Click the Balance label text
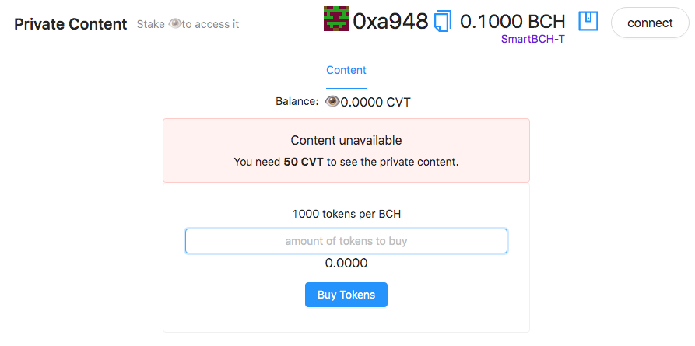Viewport: 695px width, 346px height. point(297,101)
